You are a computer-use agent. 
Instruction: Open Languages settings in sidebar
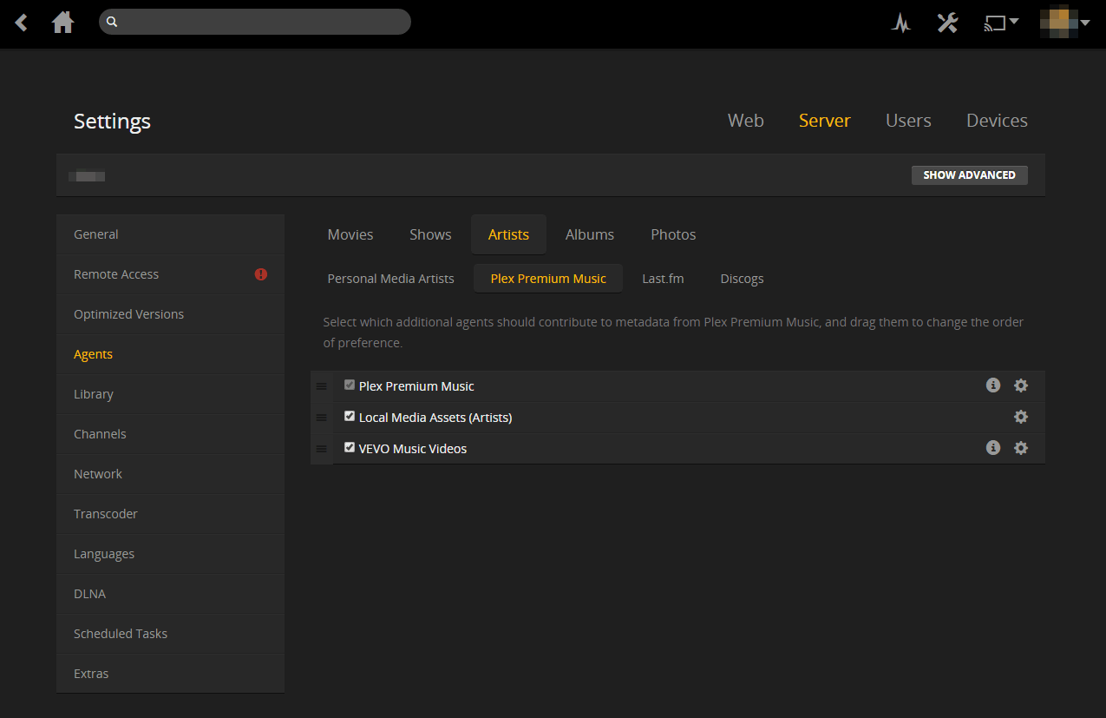tap(170, 554)
